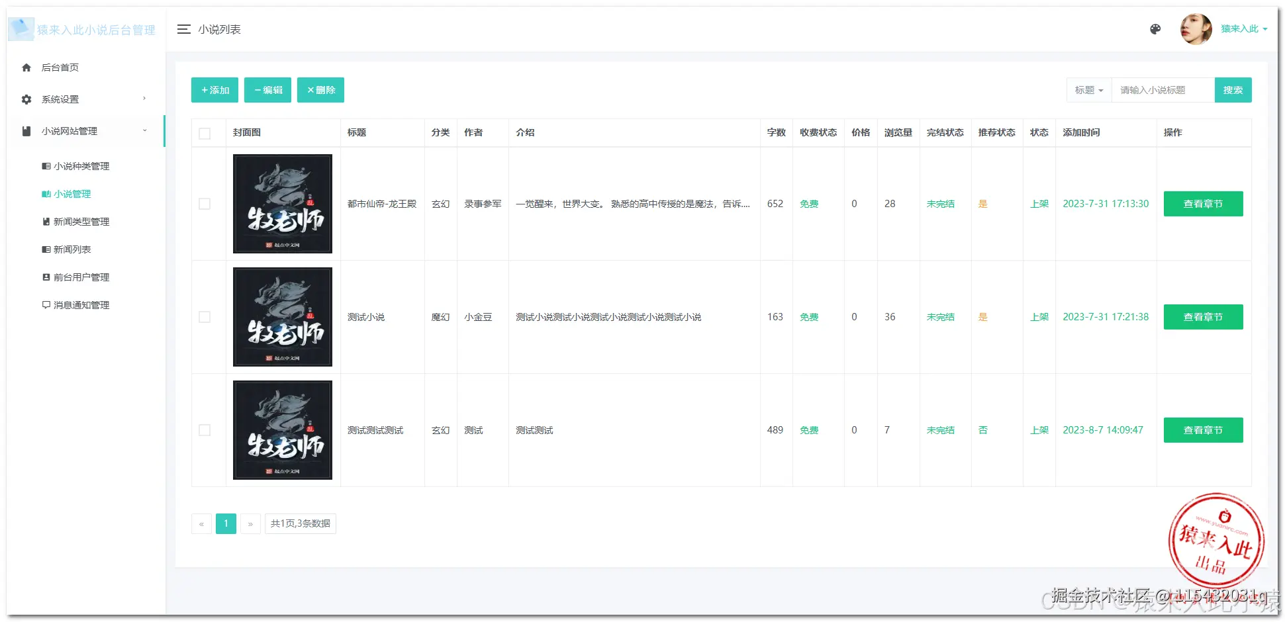
Task: Toggle the select-all checkbox in table header
Action: 205,134
